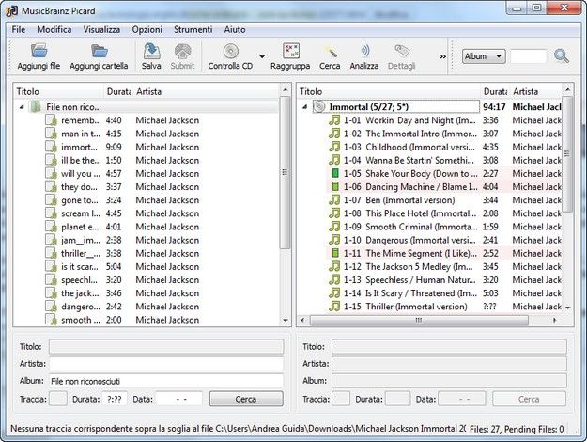This screenshot has height=442, width=587.
Task: Sort left list by Titolo header
Action: coord(59,91)
